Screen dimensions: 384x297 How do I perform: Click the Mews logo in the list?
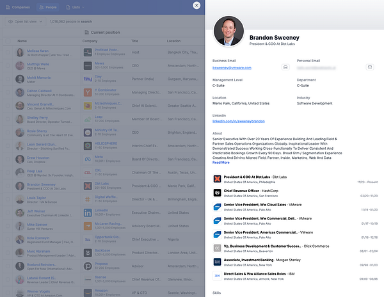(88, 66)
